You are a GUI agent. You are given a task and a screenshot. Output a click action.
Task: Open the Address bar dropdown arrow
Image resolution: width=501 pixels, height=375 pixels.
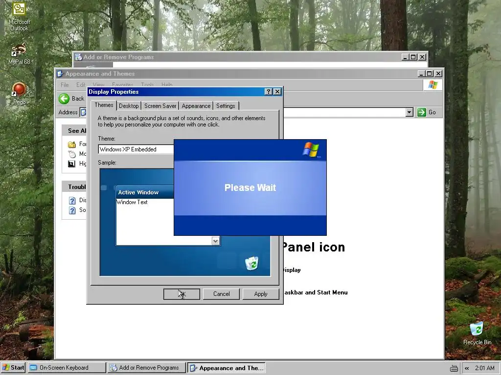point(410,112)
